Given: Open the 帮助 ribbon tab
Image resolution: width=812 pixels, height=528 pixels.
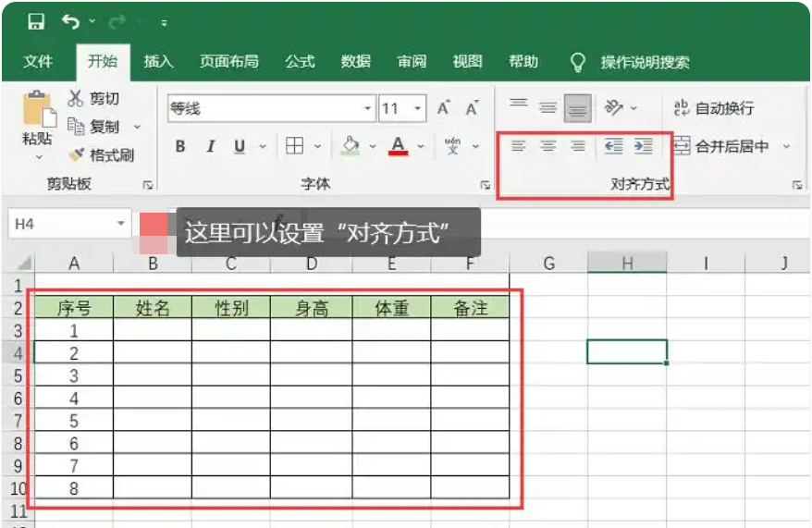Looking at the screenshot, I should pyautogui.click(x=523, y=62).
